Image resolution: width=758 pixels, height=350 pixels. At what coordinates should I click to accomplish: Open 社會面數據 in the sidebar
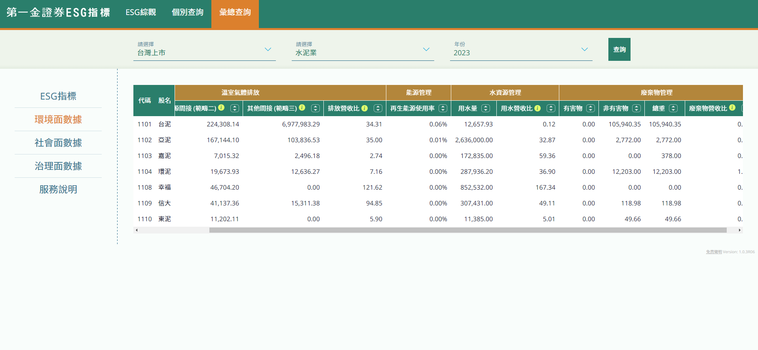(58, 143)
